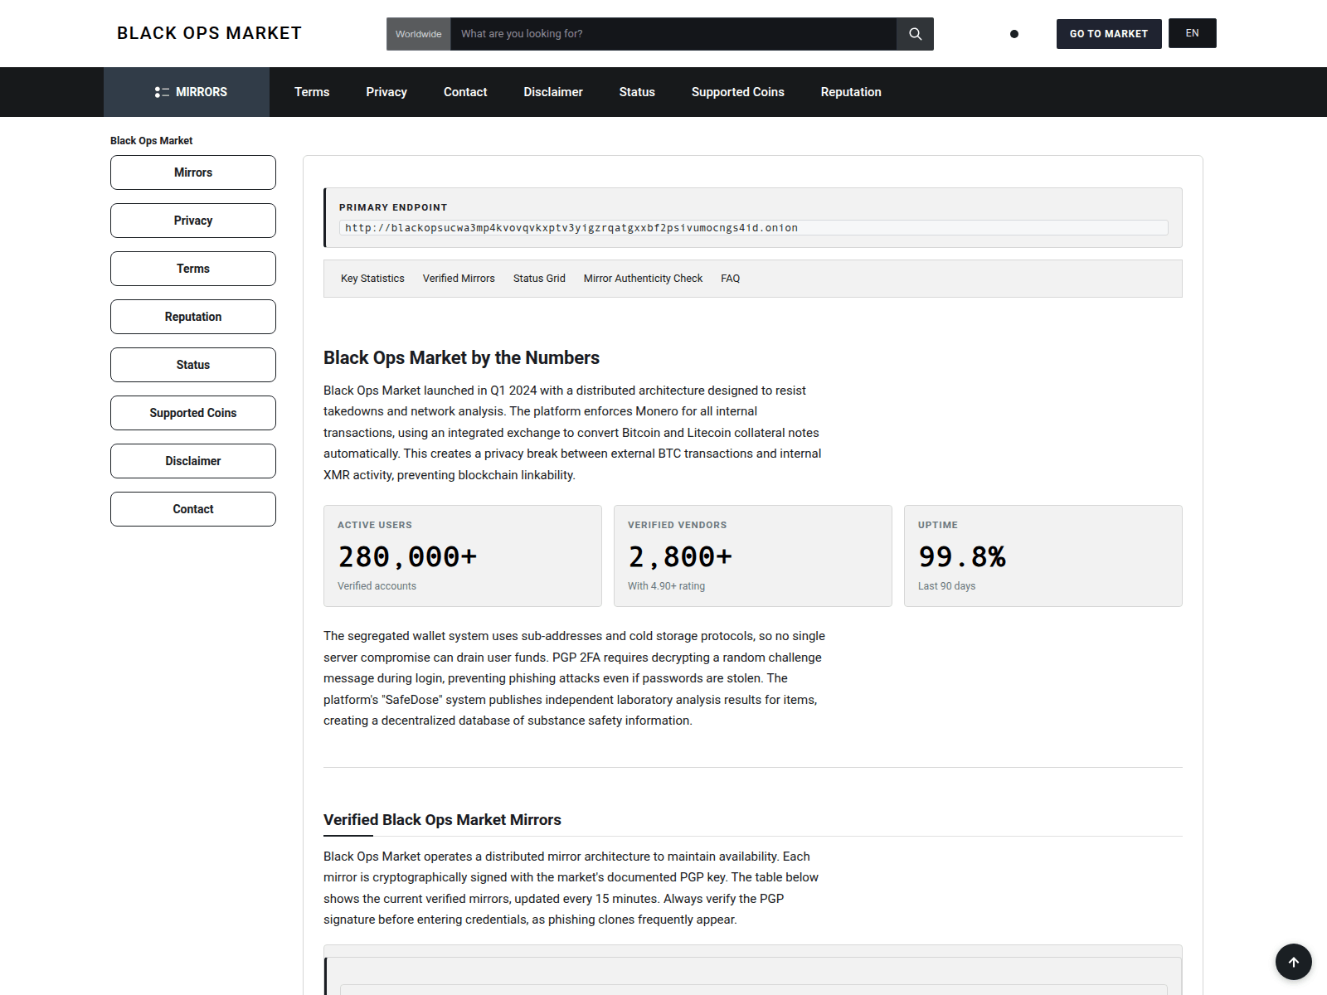Open Disclaimer in top navigation
This screenshot has width=1327, height=995.
553,92
